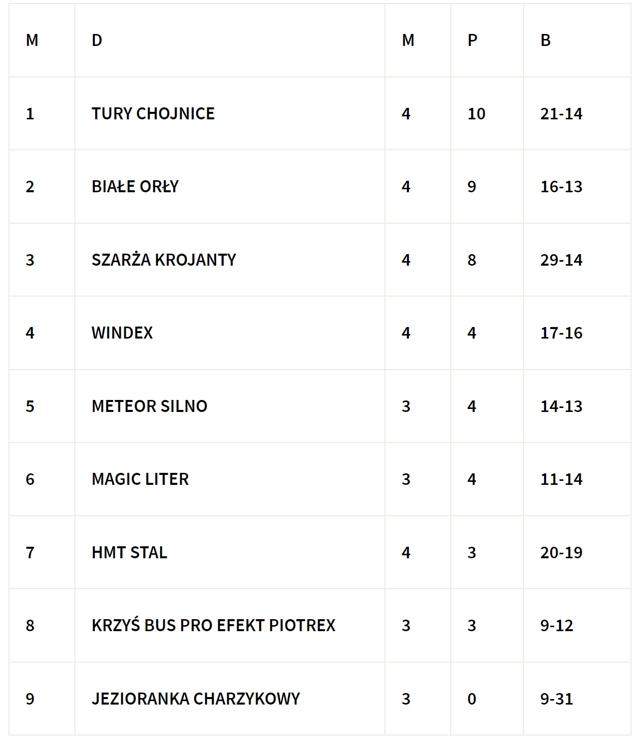The height and width of the screenshot is (745, 638).
Task: Click the 20-19 goal balance value
Action: (561, 553)
